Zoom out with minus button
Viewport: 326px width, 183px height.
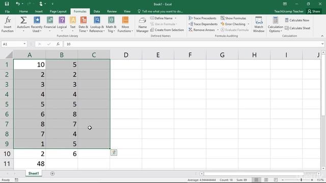283,180
